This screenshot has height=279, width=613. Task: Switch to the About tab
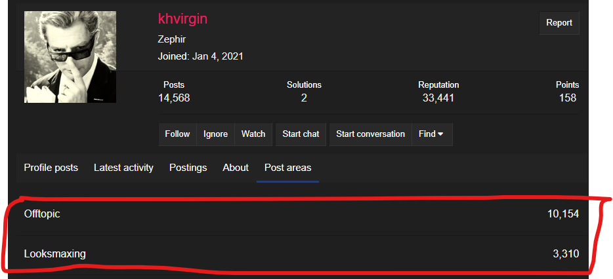pos(236,168)
